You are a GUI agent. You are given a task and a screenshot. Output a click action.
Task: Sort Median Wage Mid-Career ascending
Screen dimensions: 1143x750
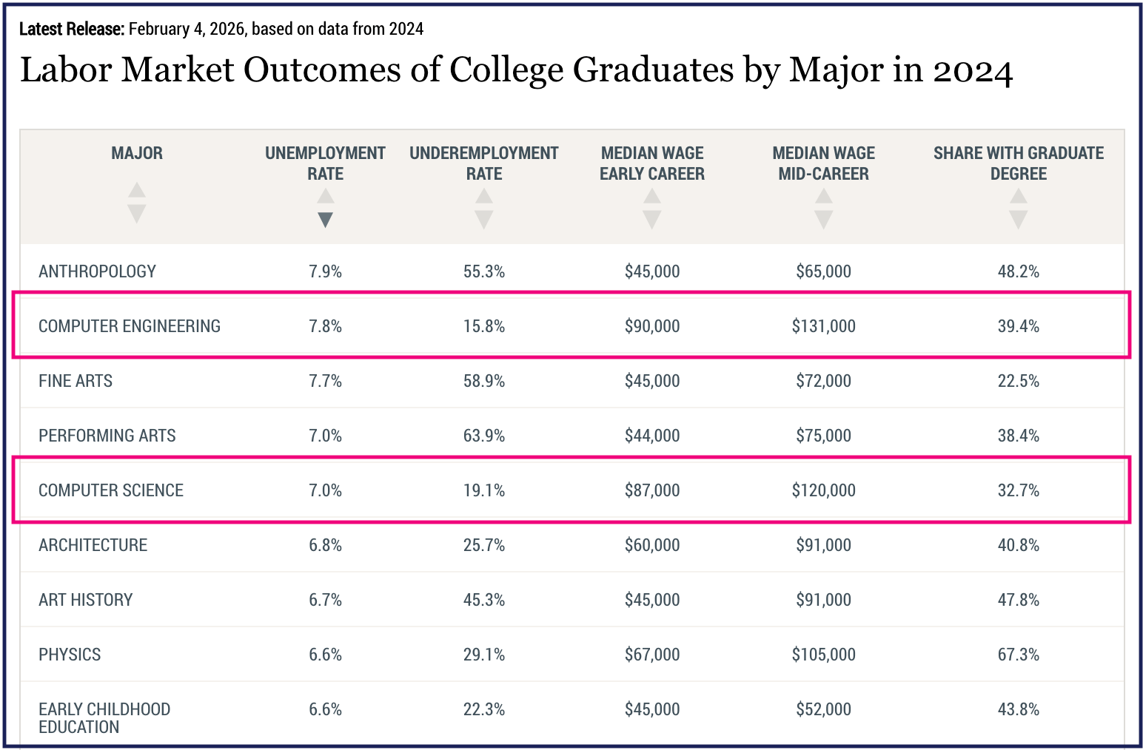[x=823, y=197]
